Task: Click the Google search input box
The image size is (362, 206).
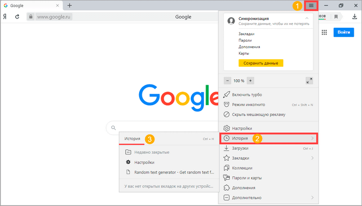Action: pyautogui.click(x=163, y=128)
